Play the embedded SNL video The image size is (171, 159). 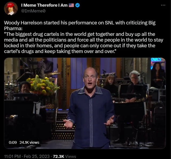(85, 103)
